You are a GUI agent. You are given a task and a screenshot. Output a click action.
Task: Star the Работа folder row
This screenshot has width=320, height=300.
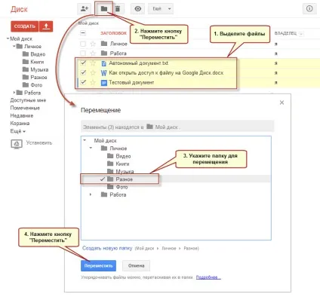(93, 54)
